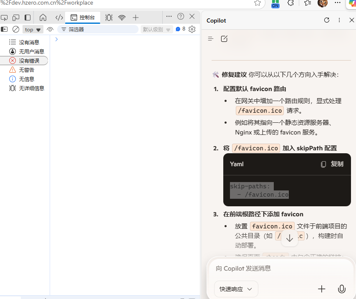Screen dimensions: 356x299
Task: Open console settings gear icon
Action: [x=192, y=29]
